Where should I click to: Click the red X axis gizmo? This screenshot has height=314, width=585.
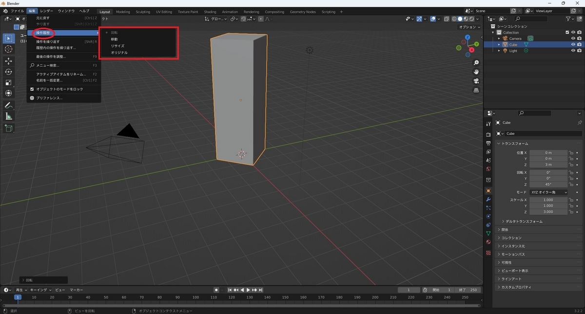[x=472, y=50]
